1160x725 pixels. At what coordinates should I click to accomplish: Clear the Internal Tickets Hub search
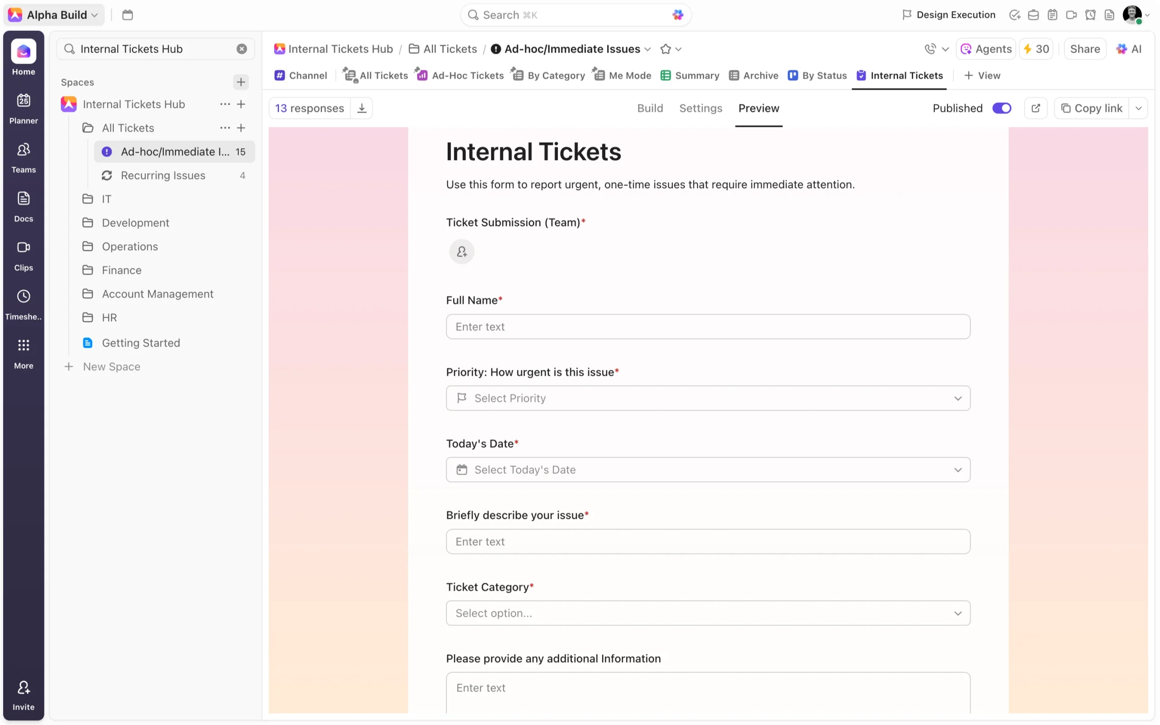[242, 49]
